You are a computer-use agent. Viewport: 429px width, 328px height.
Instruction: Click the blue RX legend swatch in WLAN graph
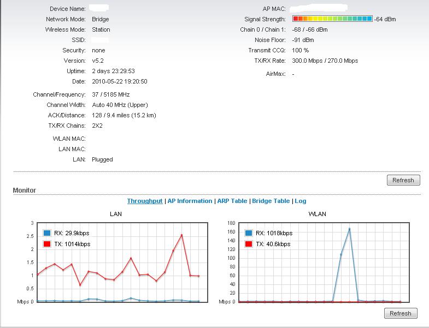[x=249, y=233]
